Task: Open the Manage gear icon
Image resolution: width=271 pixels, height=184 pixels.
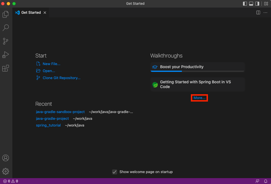Action: click(6, 171)
